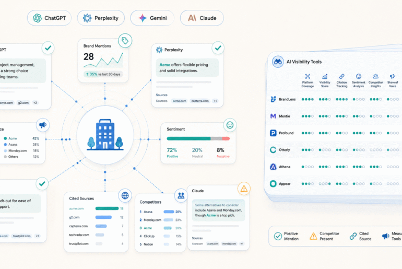This screenshot has width=402, height=269.
Task: Click the Claude card warning triangle icon
Action: coord(244,189)
